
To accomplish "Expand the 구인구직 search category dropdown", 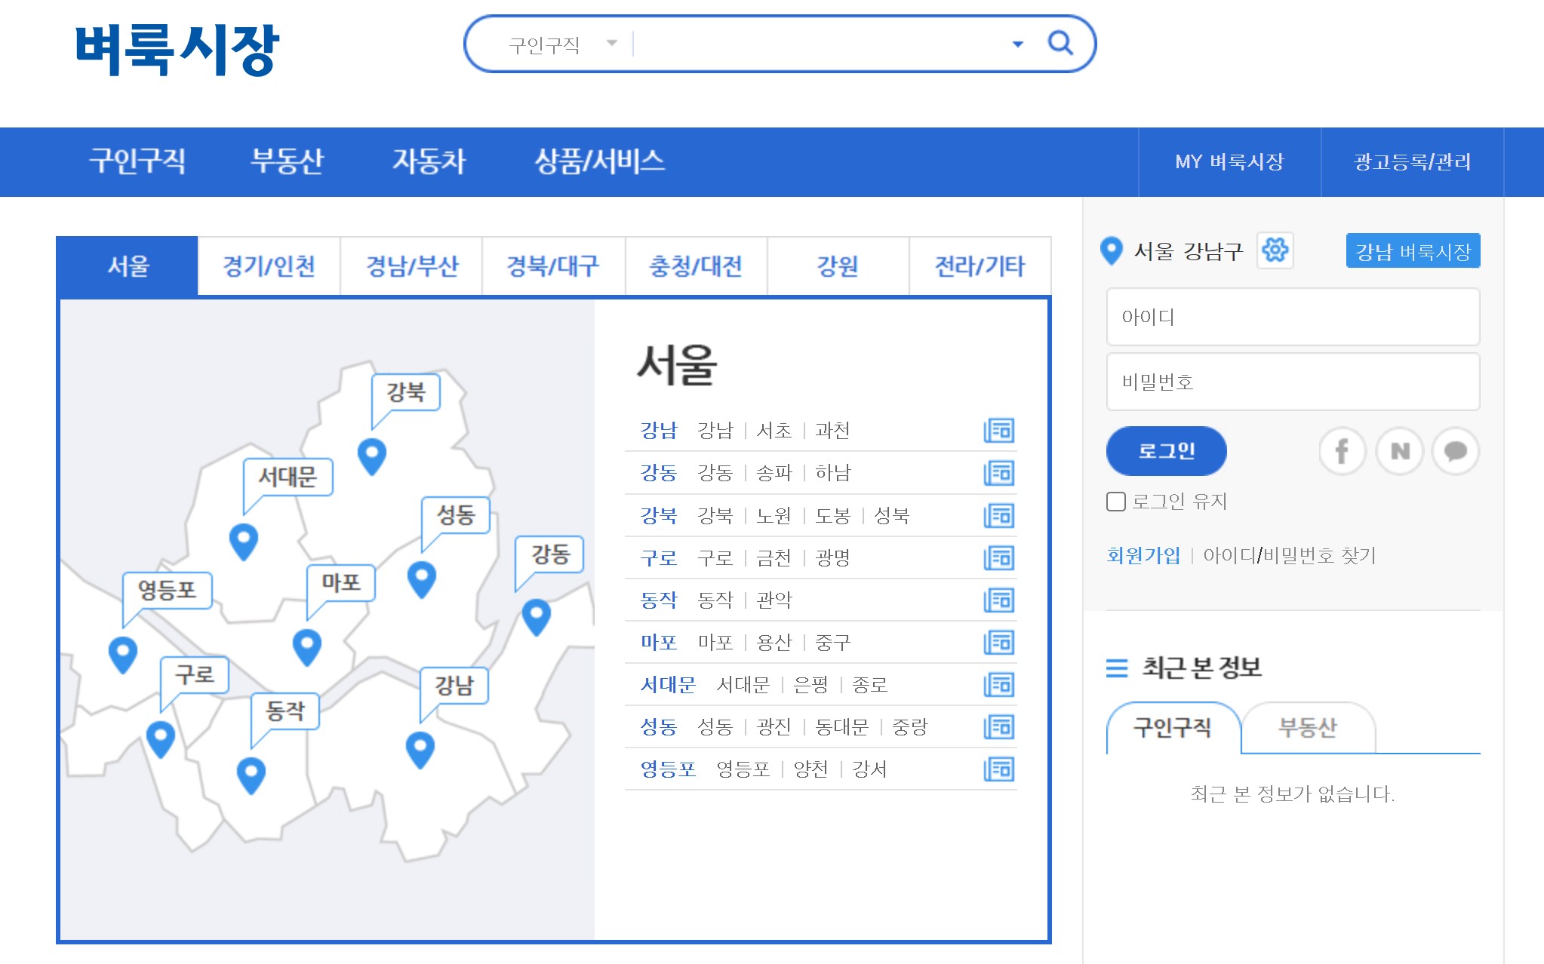I will pyautogui.click(x=611, y=44).
